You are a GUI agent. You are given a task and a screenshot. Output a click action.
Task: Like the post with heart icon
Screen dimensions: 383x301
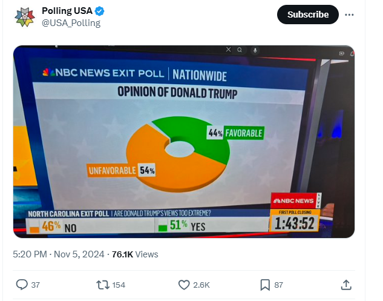pos(184,285)
